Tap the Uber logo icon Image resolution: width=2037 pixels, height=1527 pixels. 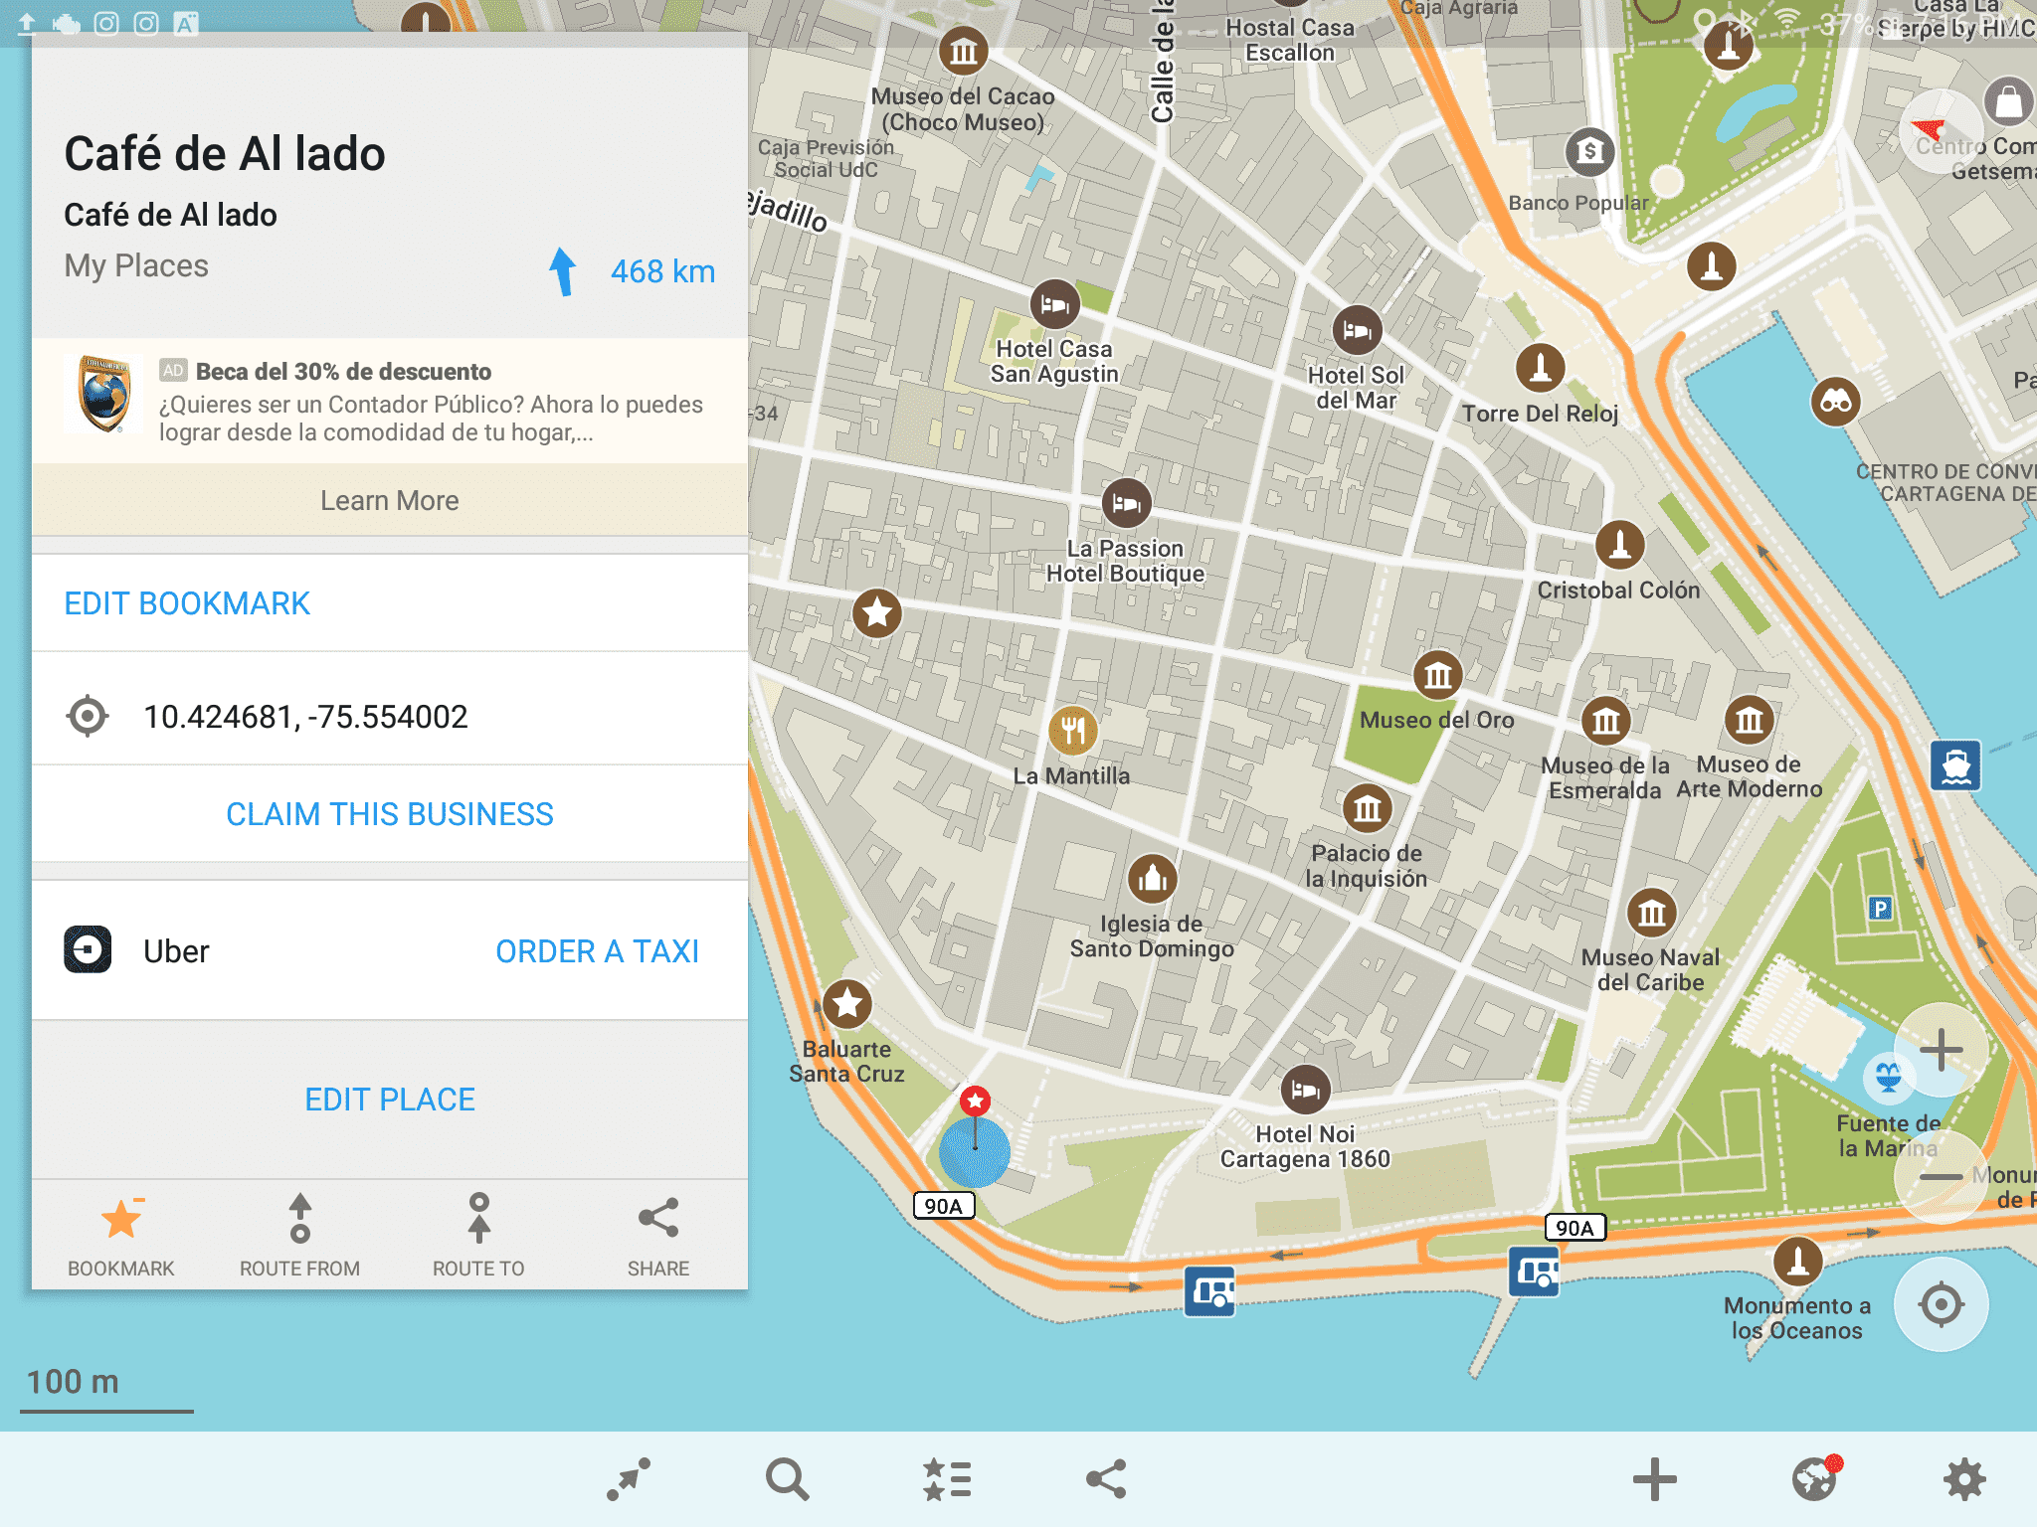click(88, 950)
